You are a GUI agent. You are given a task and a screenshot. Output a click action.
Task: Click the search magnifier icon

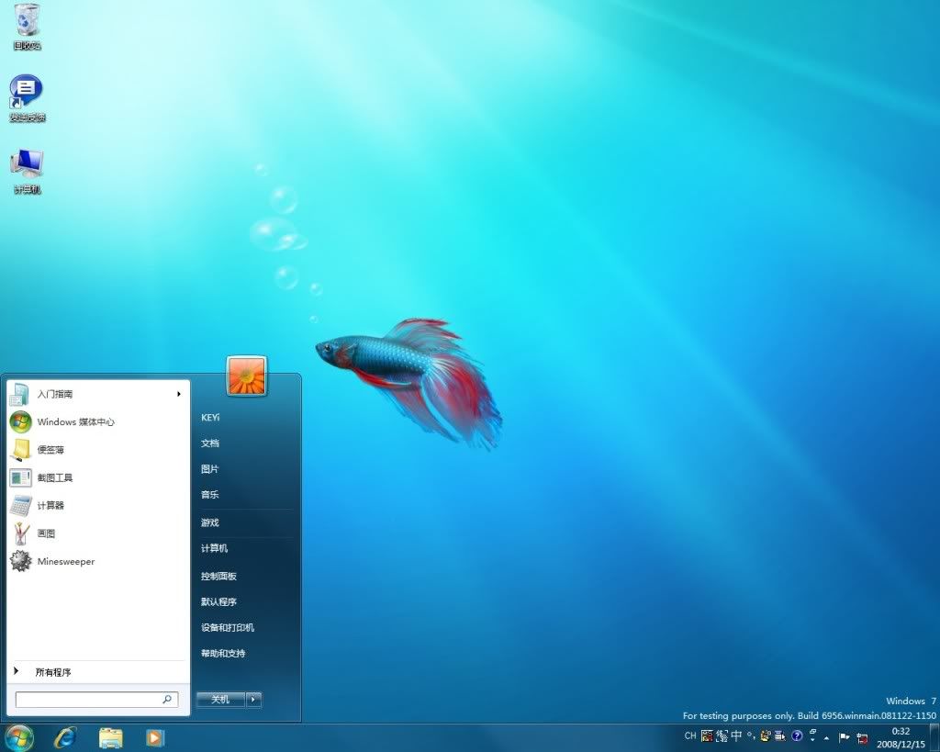pyautogui.click(x=167, y=700)
